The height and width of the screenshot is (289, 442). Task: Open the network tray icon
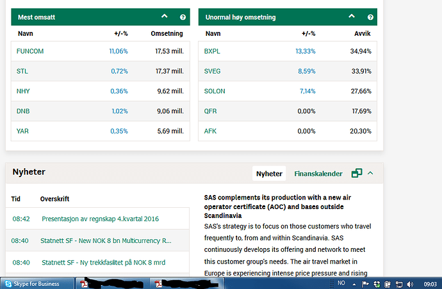pos(399,285)
